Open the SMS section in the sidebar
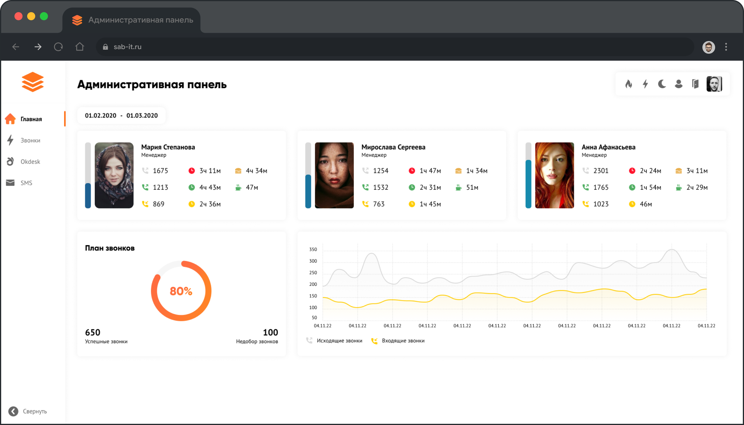This screenshot has width=744, height=425. coord(26,183)
